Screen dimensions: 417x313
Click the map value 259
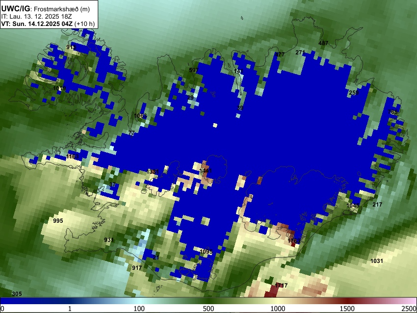click(354, 93)
